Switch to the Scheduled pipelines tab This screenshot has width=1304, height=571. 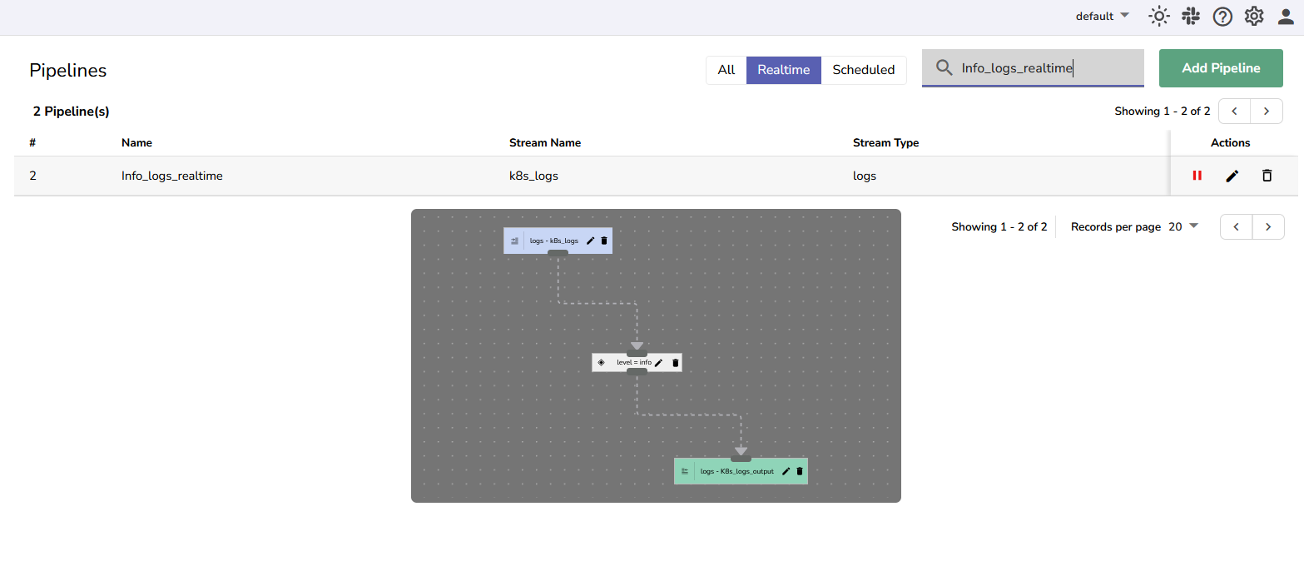863,70
